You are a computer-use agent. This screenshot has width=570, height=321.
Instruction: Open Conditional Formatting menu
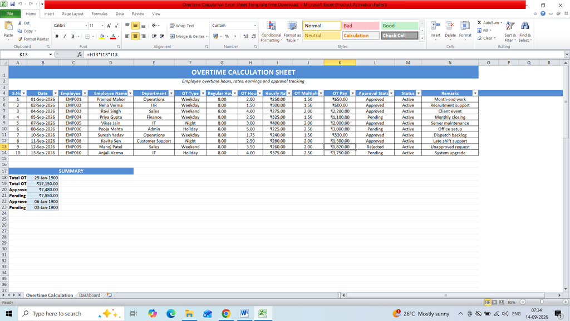(x=271, y=32)
